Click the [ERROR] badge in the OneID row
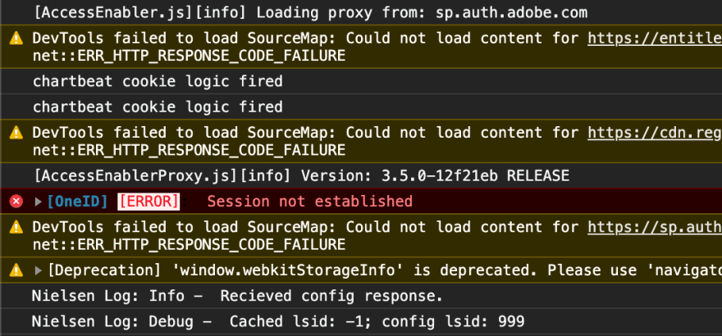Viewport: 722px width, 336px height. point(149,202)
